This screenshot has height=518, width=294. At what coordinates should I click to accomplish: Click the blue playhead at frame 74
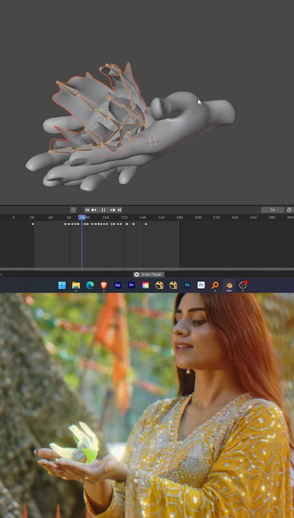(82, 217)
